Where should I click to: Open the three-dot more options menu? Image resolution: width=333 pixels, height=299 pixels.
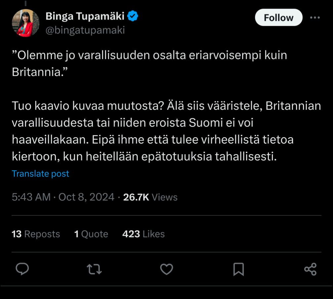315,18
